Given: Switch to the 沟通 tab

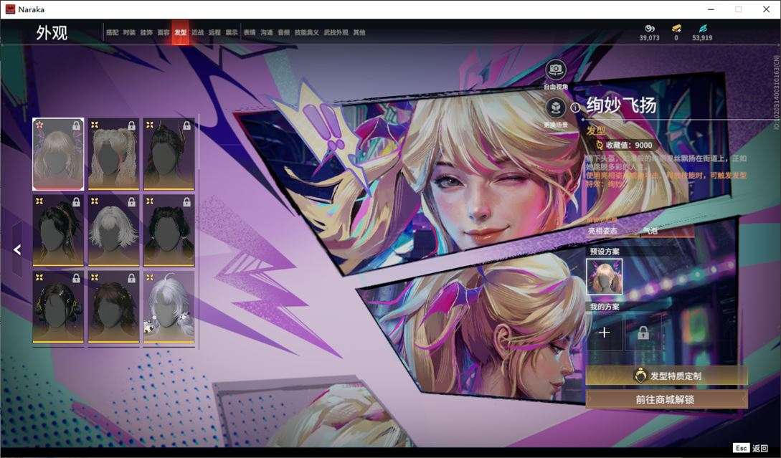Looking at the screenshot, I should pyautogui.click(x=267, y=32).
